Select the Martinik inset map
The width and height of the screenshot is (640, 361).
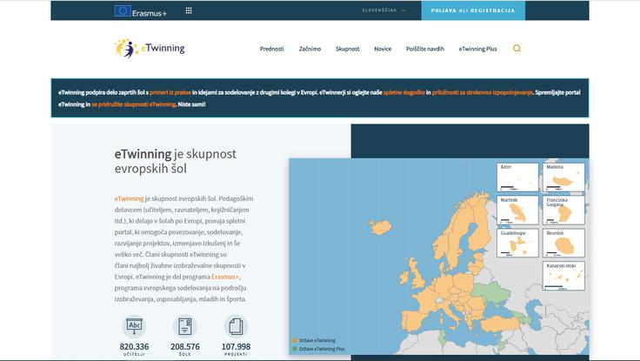pyautogui.click(x=517, y=211)
